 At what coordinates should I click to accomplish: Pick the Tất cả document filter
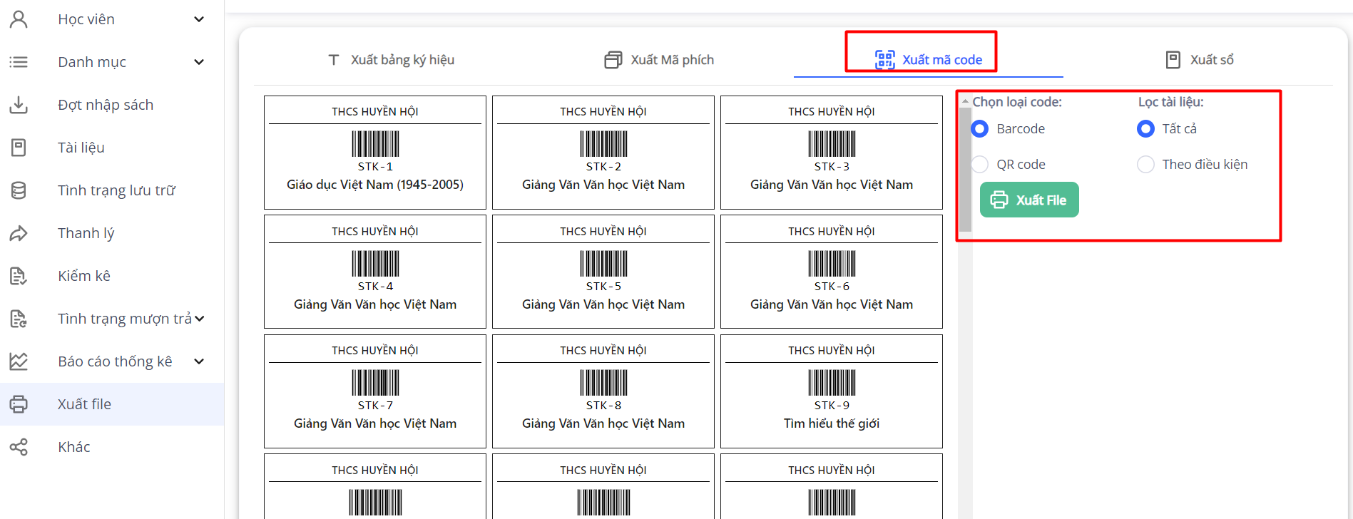click(x=1145, y=129)
